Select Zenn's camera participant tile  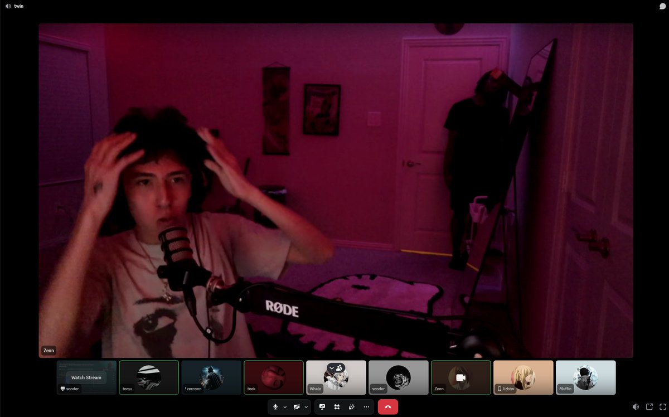[x=461, y=377]
